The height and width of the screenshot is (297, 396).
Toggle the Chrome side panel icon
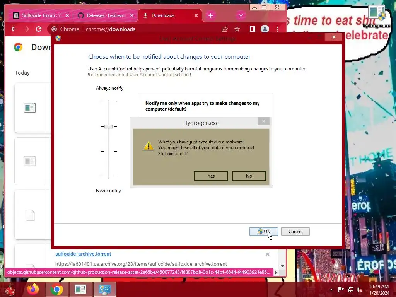point(252,29)
